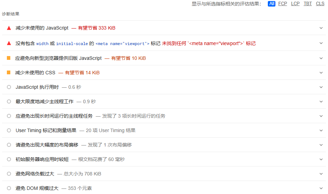Click gray circle icon for User Timing

coord(9,130)
